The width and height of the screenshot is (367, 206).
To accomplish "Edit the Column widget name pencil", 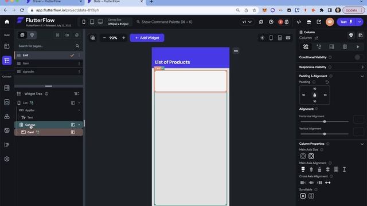I will point(317,38).
